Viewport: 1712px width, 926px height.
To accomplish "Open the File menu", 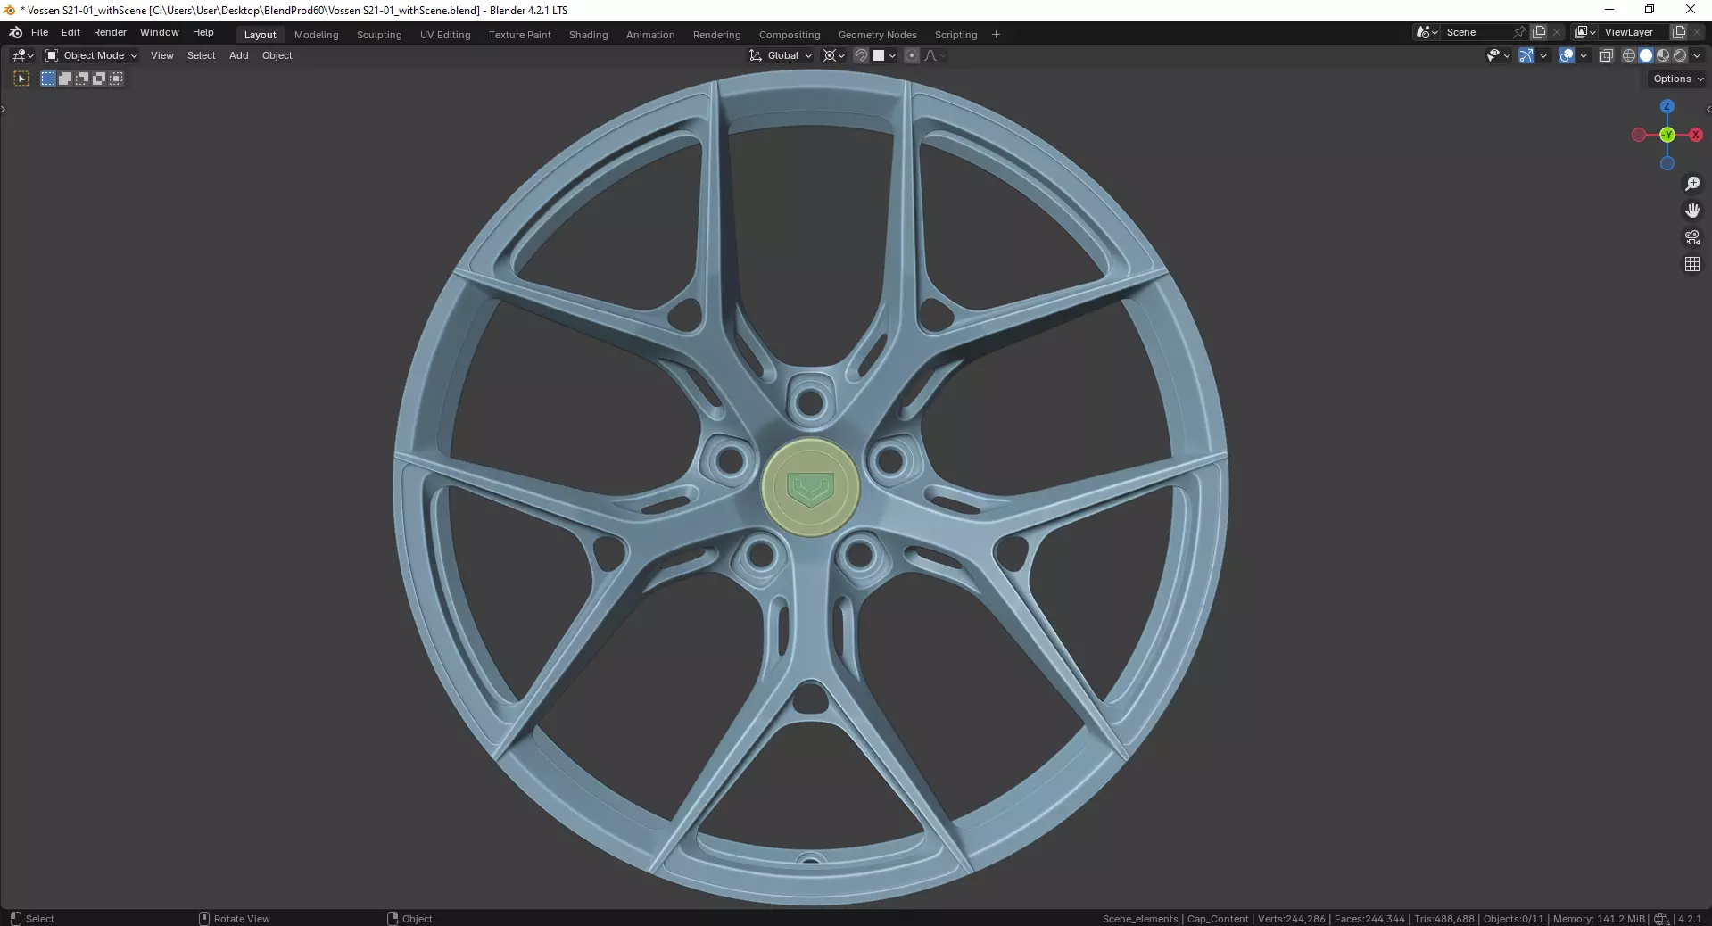I will (39, 32).
